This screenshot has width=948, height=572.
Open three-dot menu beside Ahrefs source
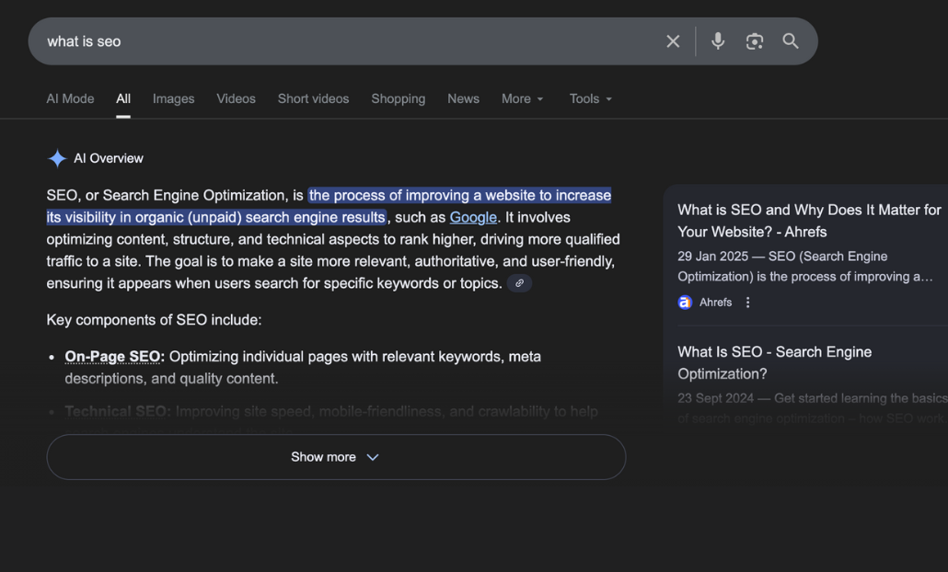747,302
